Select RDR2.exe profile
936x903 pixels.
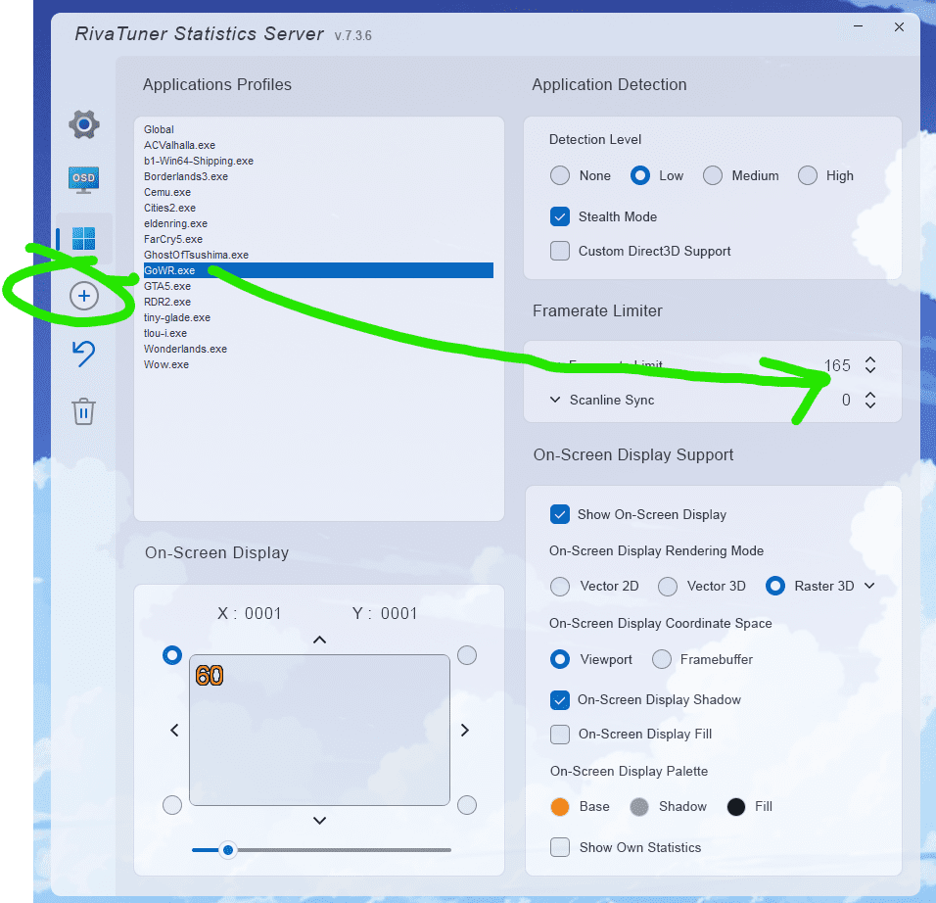[318, 302]
